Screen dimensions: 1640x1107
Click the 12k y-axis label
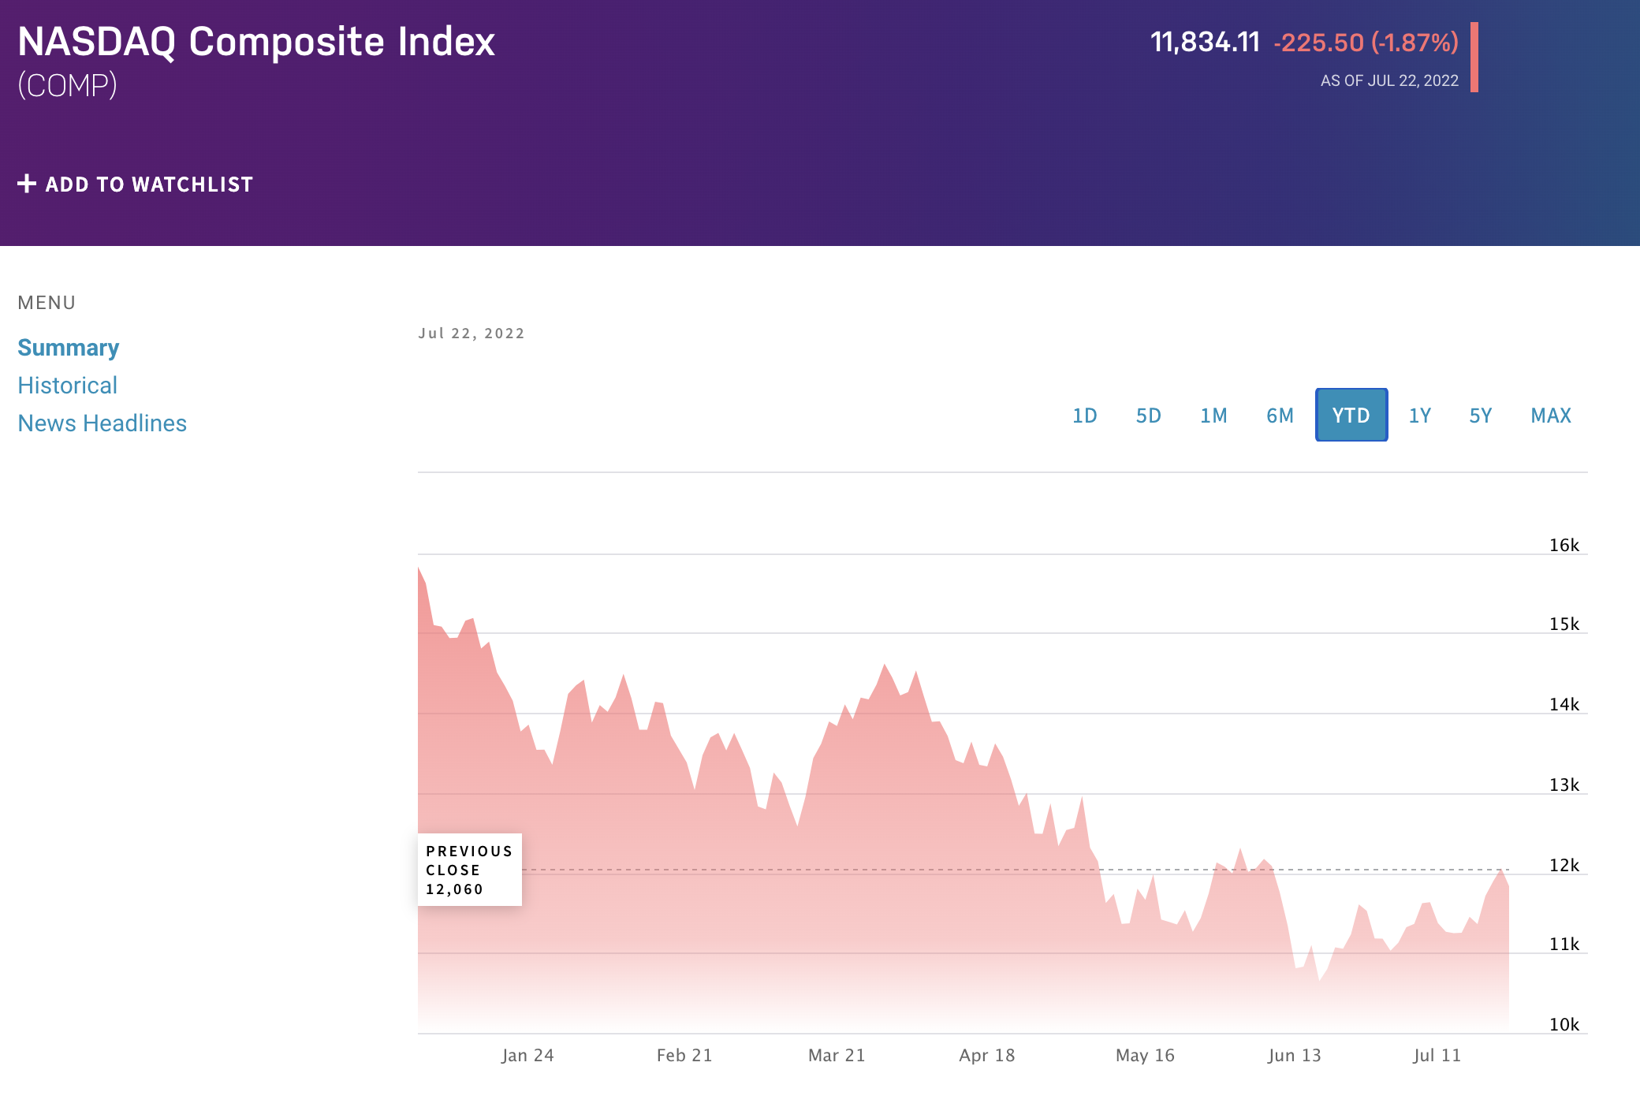(1564, 865)
